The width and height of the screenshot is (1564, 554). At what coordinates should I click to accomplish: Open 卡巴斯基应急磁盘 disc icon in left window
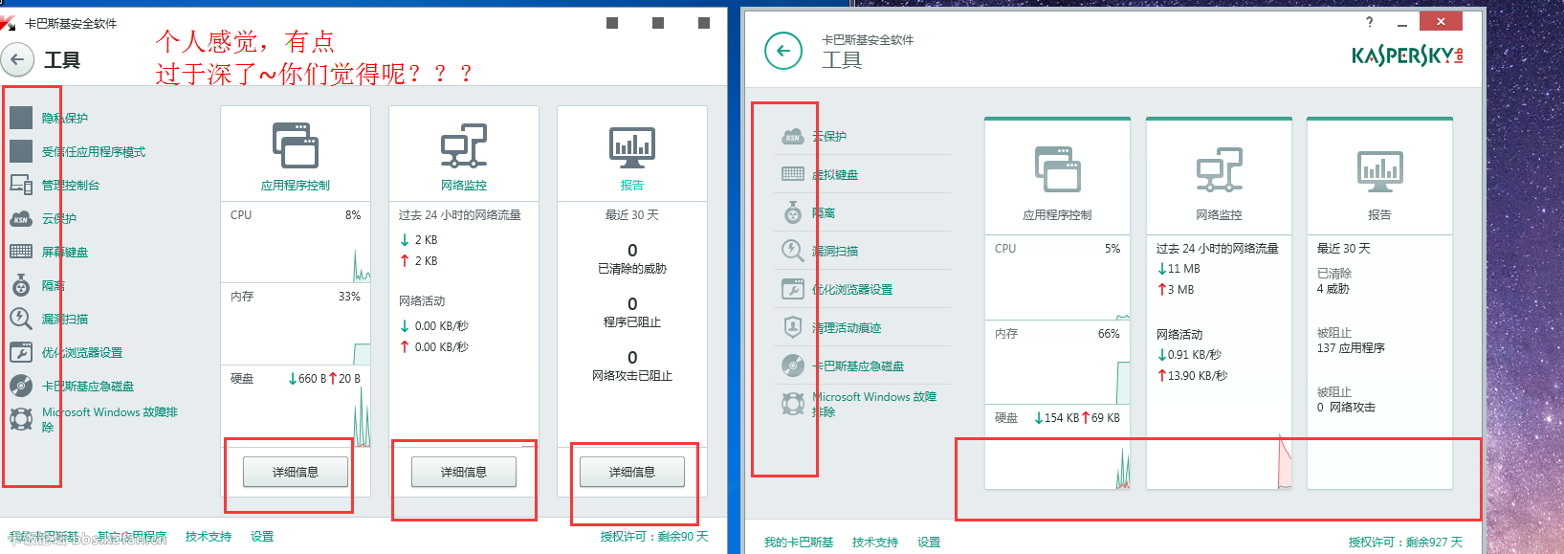pyautogui.click(x=21, y=386)
